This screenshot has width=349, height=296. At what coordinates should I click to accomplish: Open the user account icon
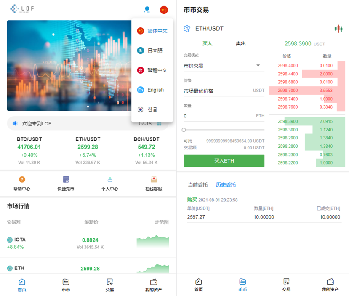(147, 10)
